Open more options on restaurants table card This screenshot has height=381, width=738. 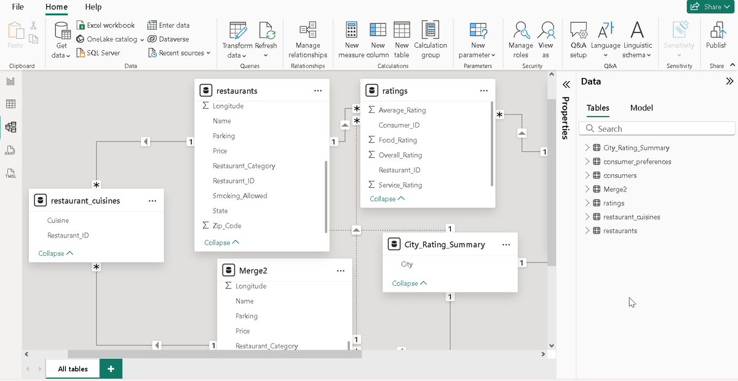[x=317, y=91]
